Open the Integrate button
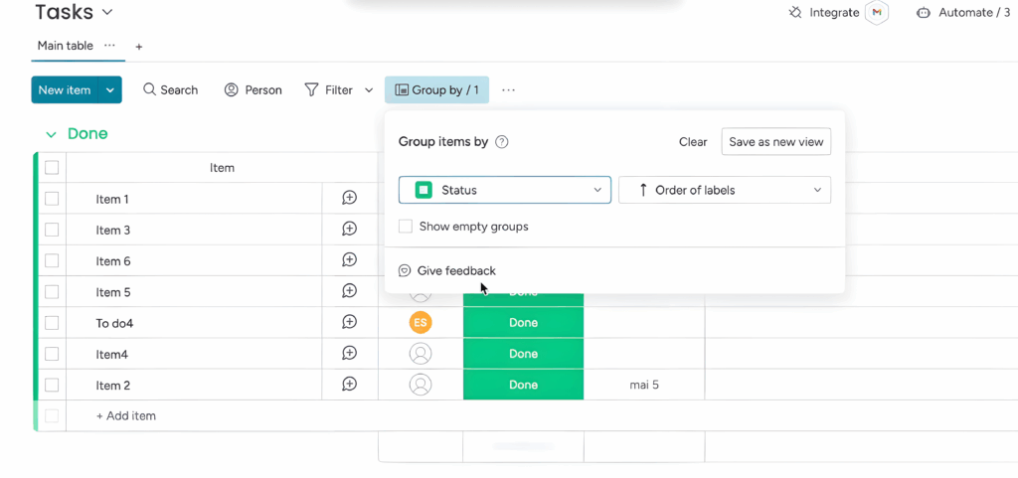 point(824,12)
